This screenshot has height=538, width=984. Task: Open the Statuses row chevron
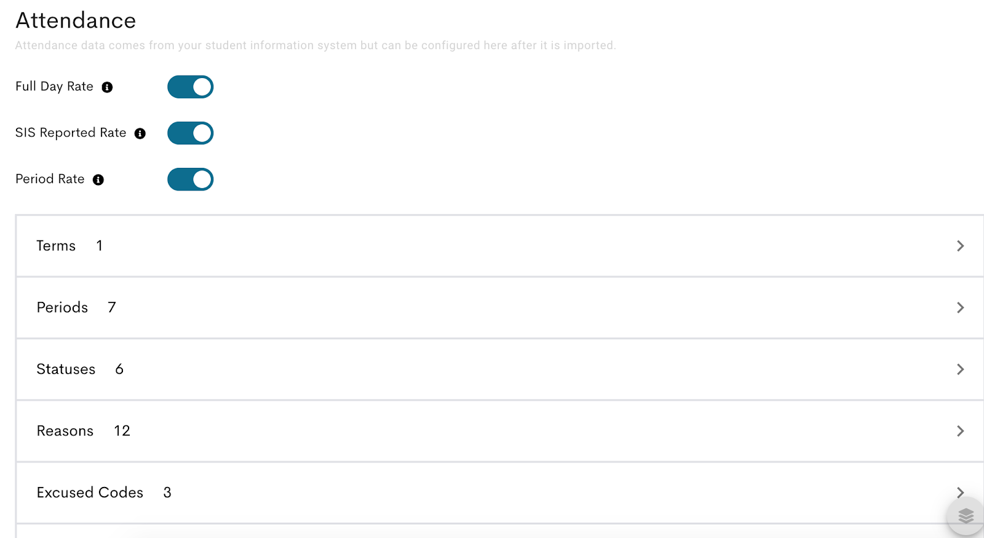[x=960, y=369]
